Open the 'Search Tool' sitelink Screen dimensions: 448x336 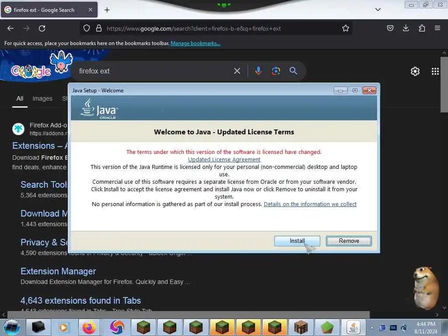tap(44, 185)
